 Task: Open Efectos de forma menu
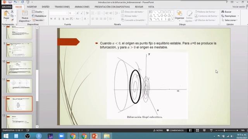tap(206, 20)
